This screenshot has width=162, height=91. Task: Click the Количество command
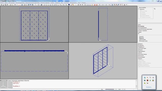(141, 56)
